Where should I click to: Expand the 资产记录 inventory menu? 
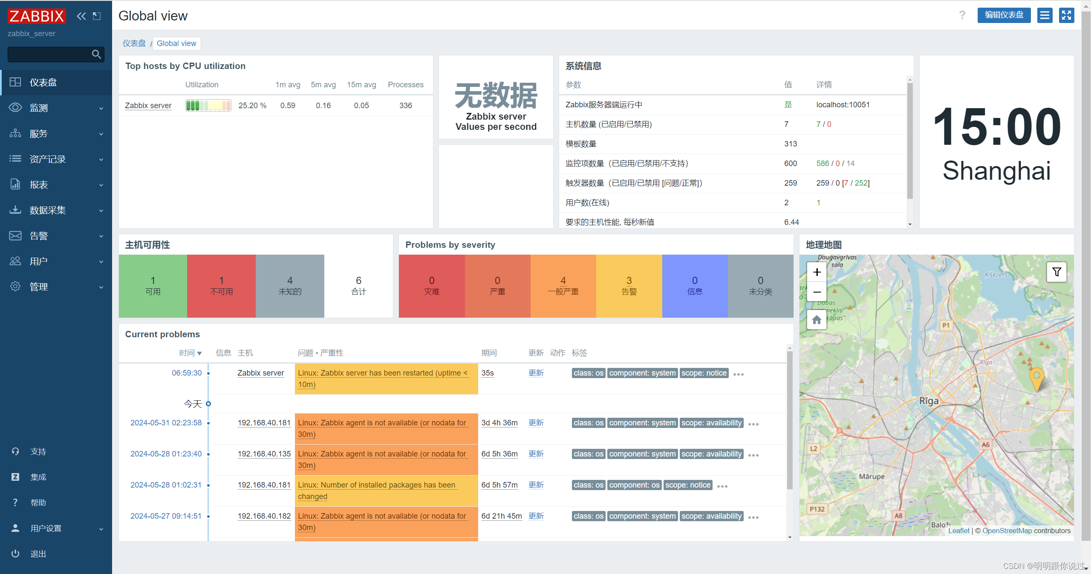tap(56, 159)
